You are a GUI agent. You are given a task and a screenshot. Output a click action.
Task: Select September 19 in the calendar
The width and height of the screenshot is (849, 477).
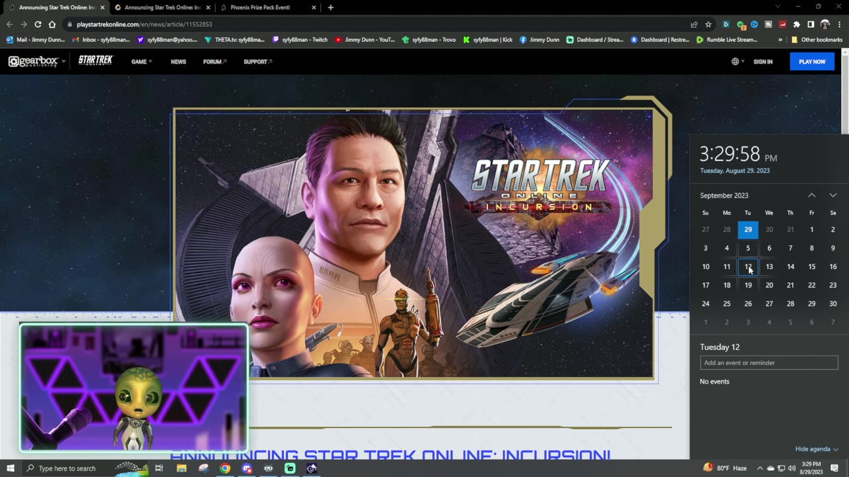coord(748,285)
